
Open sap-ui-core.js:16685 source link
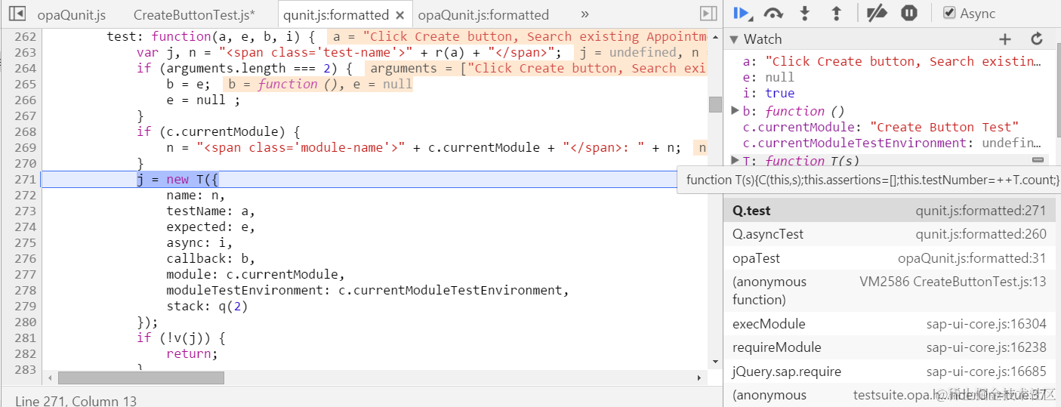[986, 372]
